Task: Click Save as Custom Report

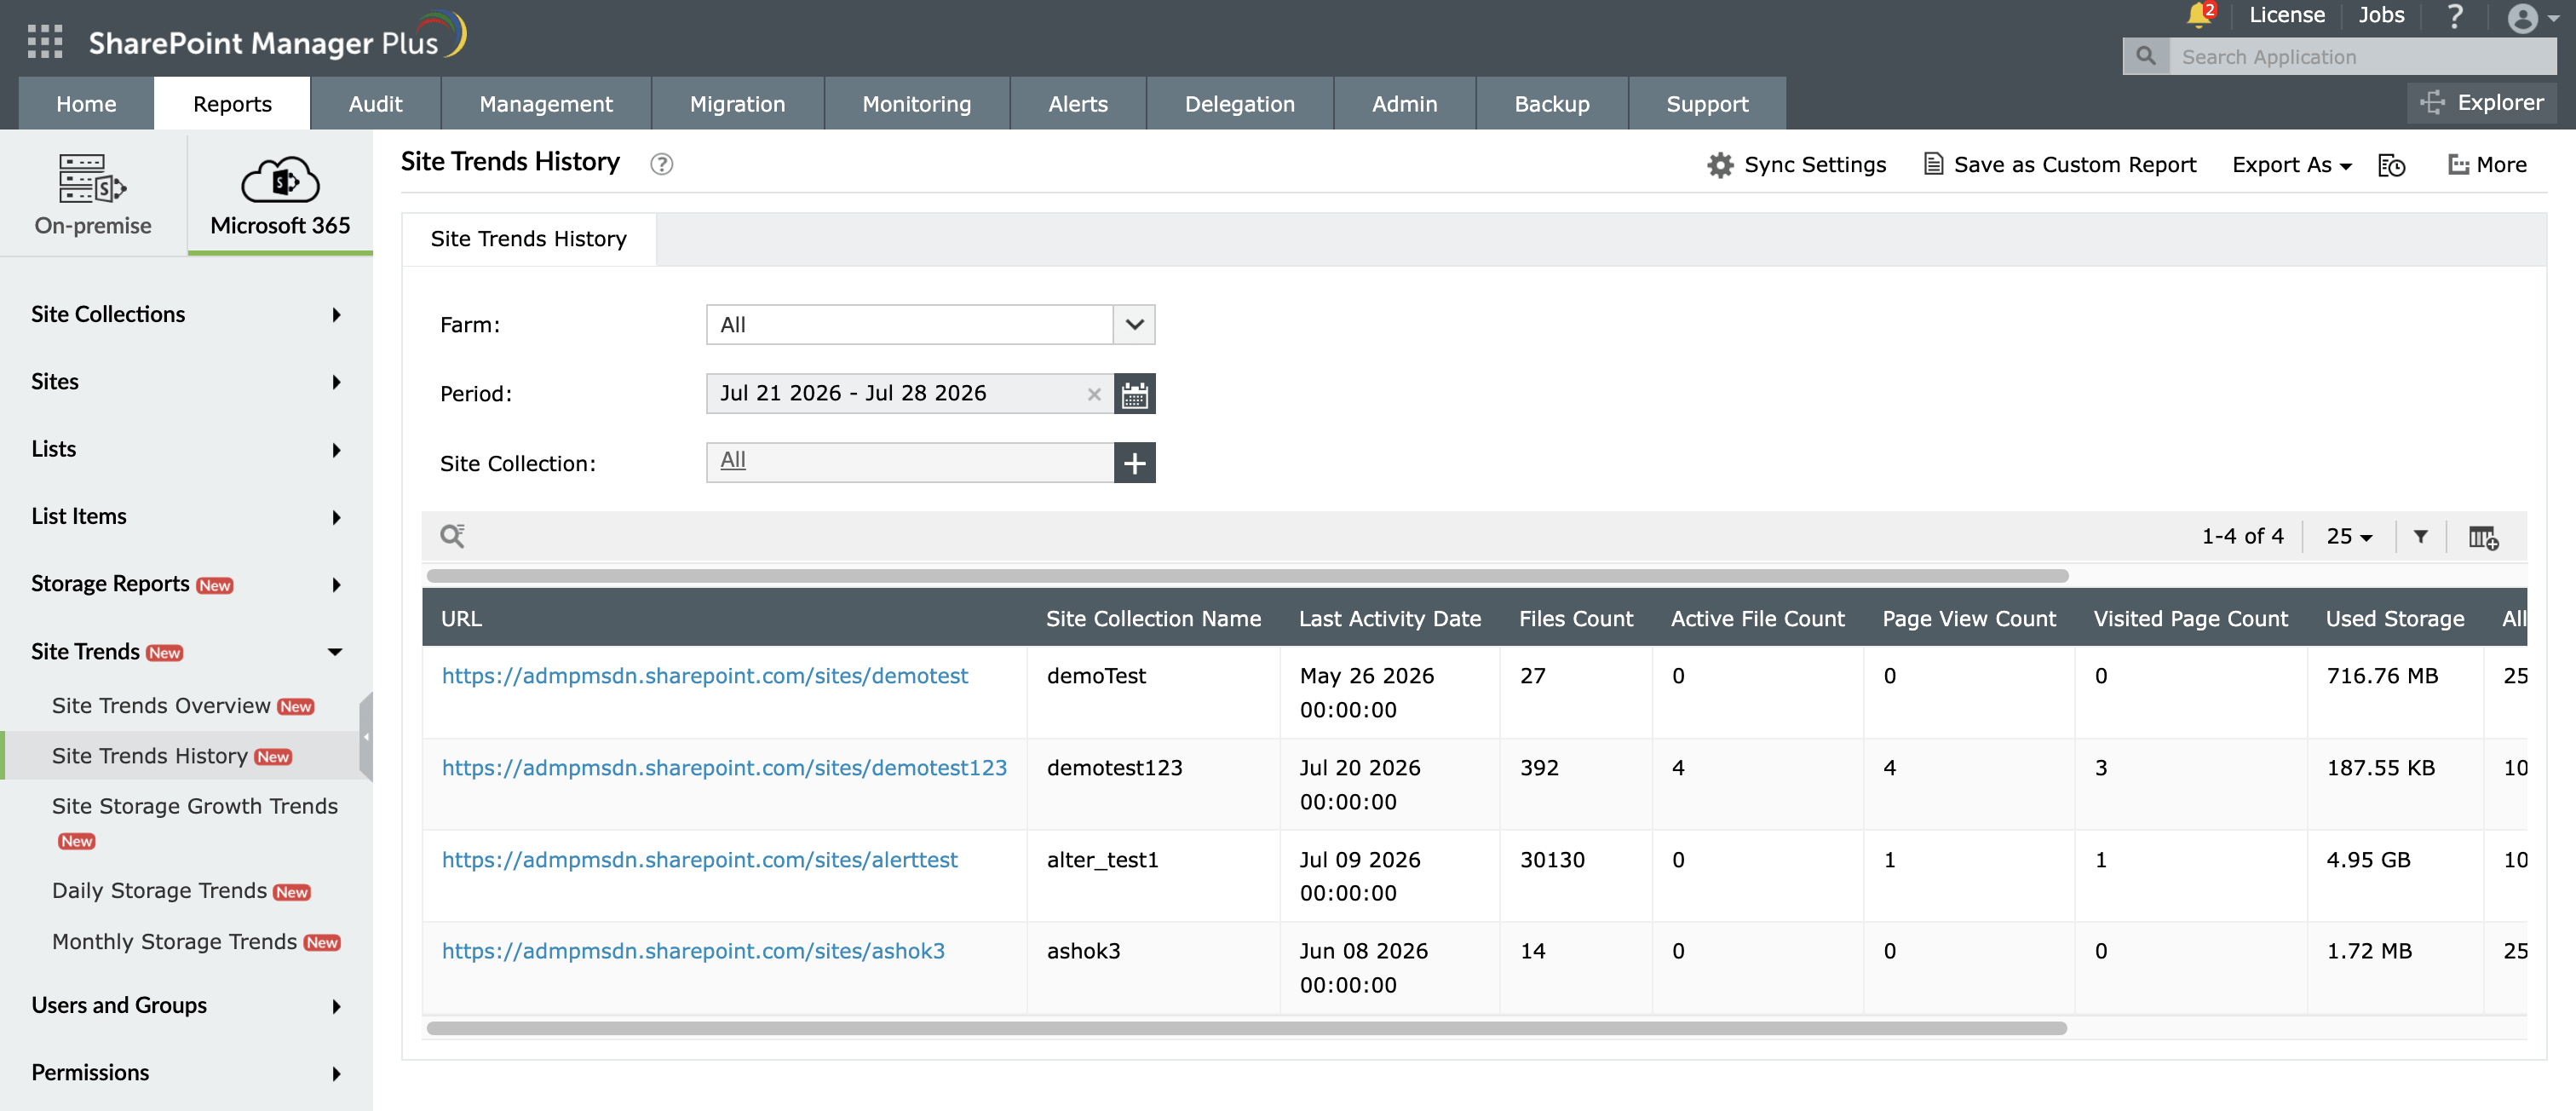Action: tap(2060, 165)
